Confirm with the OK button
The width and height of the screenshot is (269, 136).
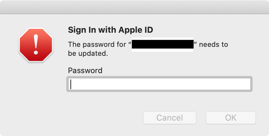click(231, 118)
